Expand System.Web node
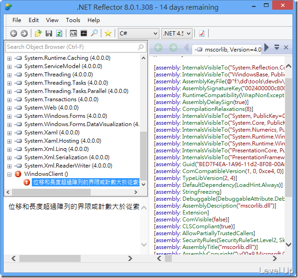Viewport: 298px width, 278px height. point(9,108)
